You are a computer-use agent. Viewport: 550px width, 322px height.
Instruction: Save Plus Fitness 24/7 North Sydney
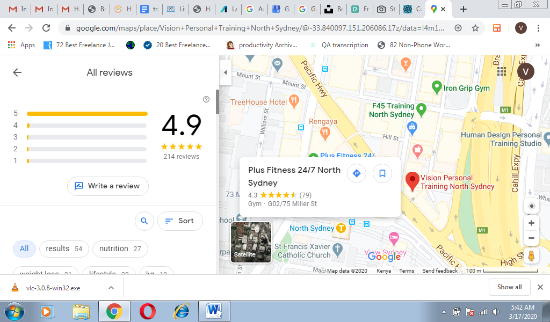[x=382, y=173]
